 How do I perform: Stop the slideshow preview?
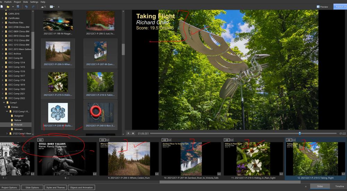pyautogui.click(x=133, y=133)
